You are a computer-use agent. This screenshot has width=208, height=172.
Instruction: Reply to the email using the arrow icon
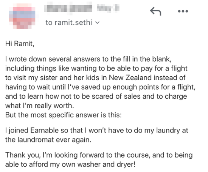pyautogui.click(x=155, y=11)
